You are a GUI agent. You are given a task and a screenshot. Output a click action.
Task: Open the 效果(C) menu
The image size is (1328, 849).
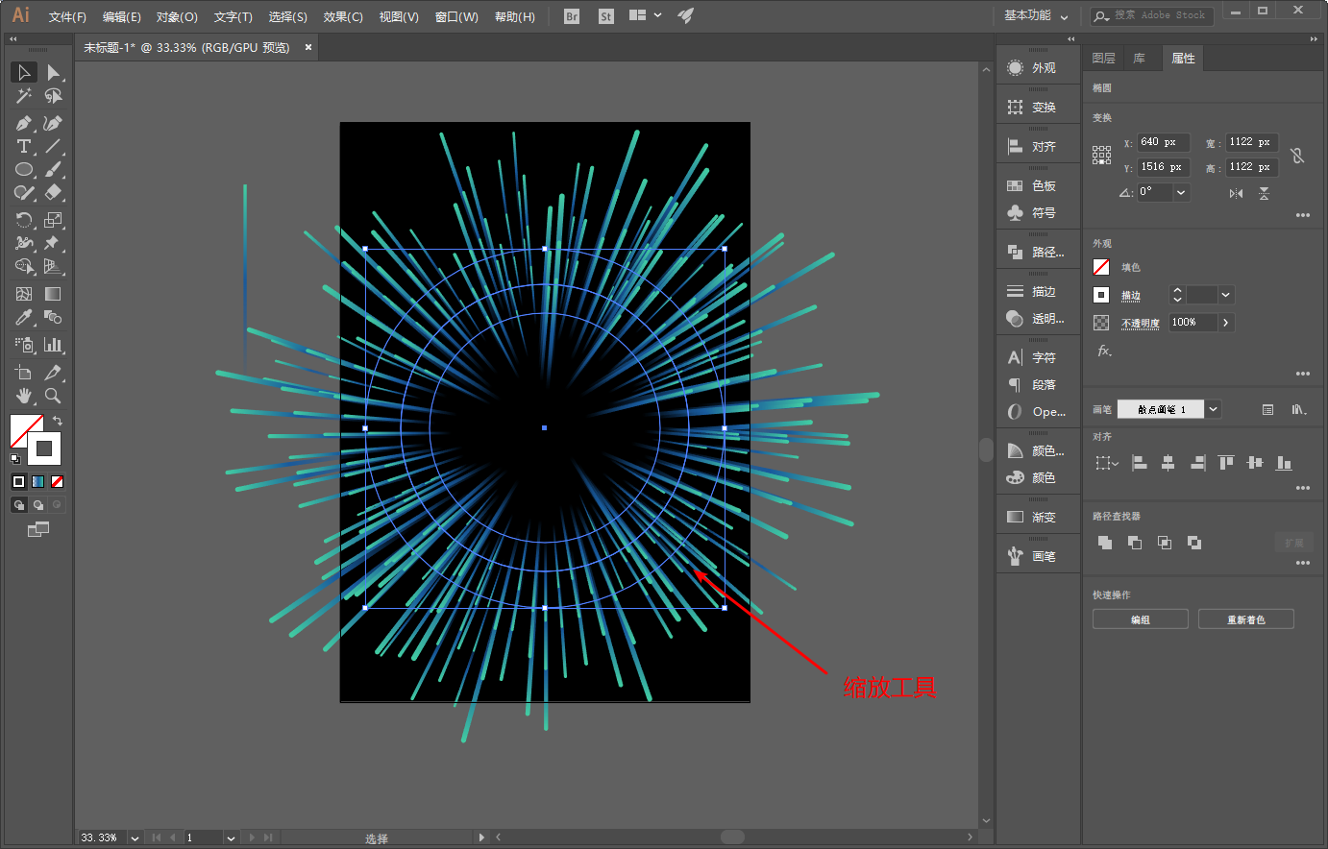pos(342,16)
